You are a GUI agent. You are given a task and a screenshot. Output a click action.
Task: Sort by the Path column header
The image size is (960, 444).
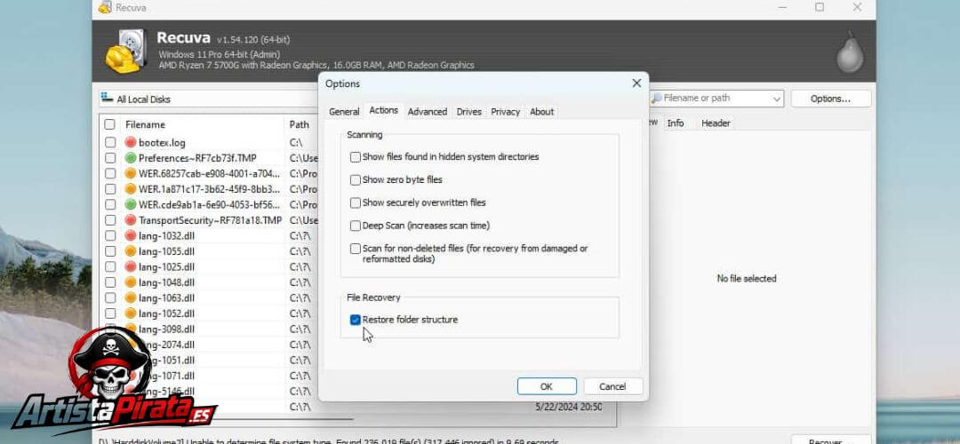[x=301, y=124]
